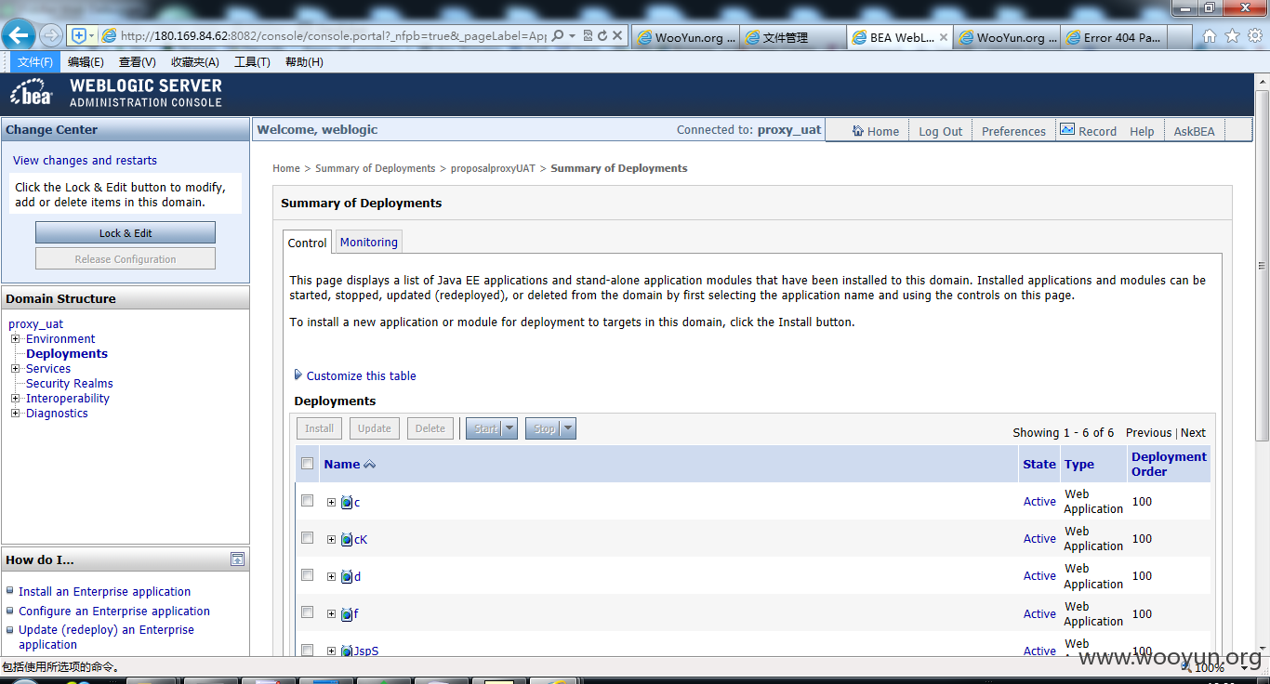
Task: Click the security shield icon in address bar
Action: click(79, 35)
